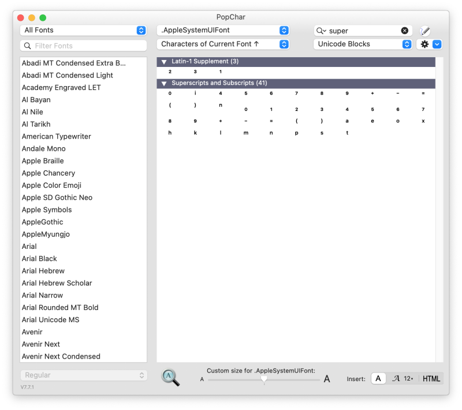Image resolution: width=462 pixels, height=410 pixels.
Task: Open the All Fonts collection dropdown
Action: pyautogui.click(x=83, y=30)
